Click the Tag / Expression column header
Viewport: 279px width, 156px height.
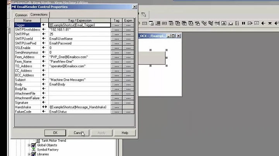[x=79, y=20]
